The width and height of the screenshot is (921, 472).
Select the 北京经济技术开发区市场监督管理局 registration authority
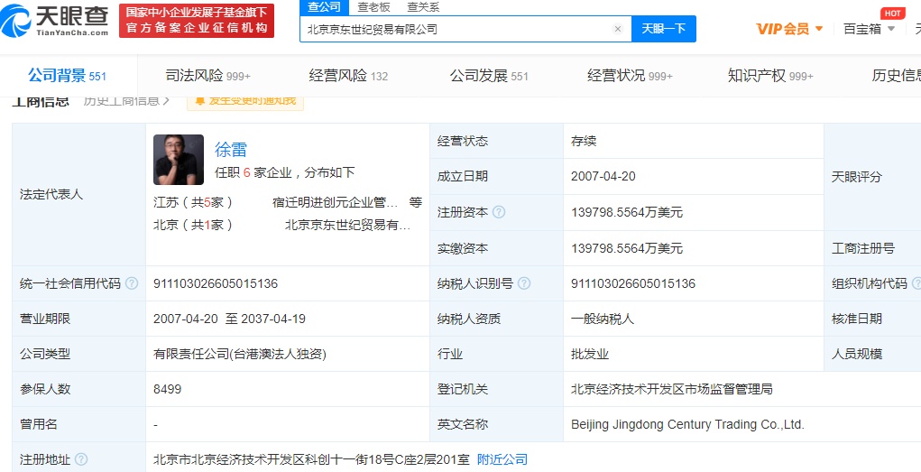coord(671,389)
